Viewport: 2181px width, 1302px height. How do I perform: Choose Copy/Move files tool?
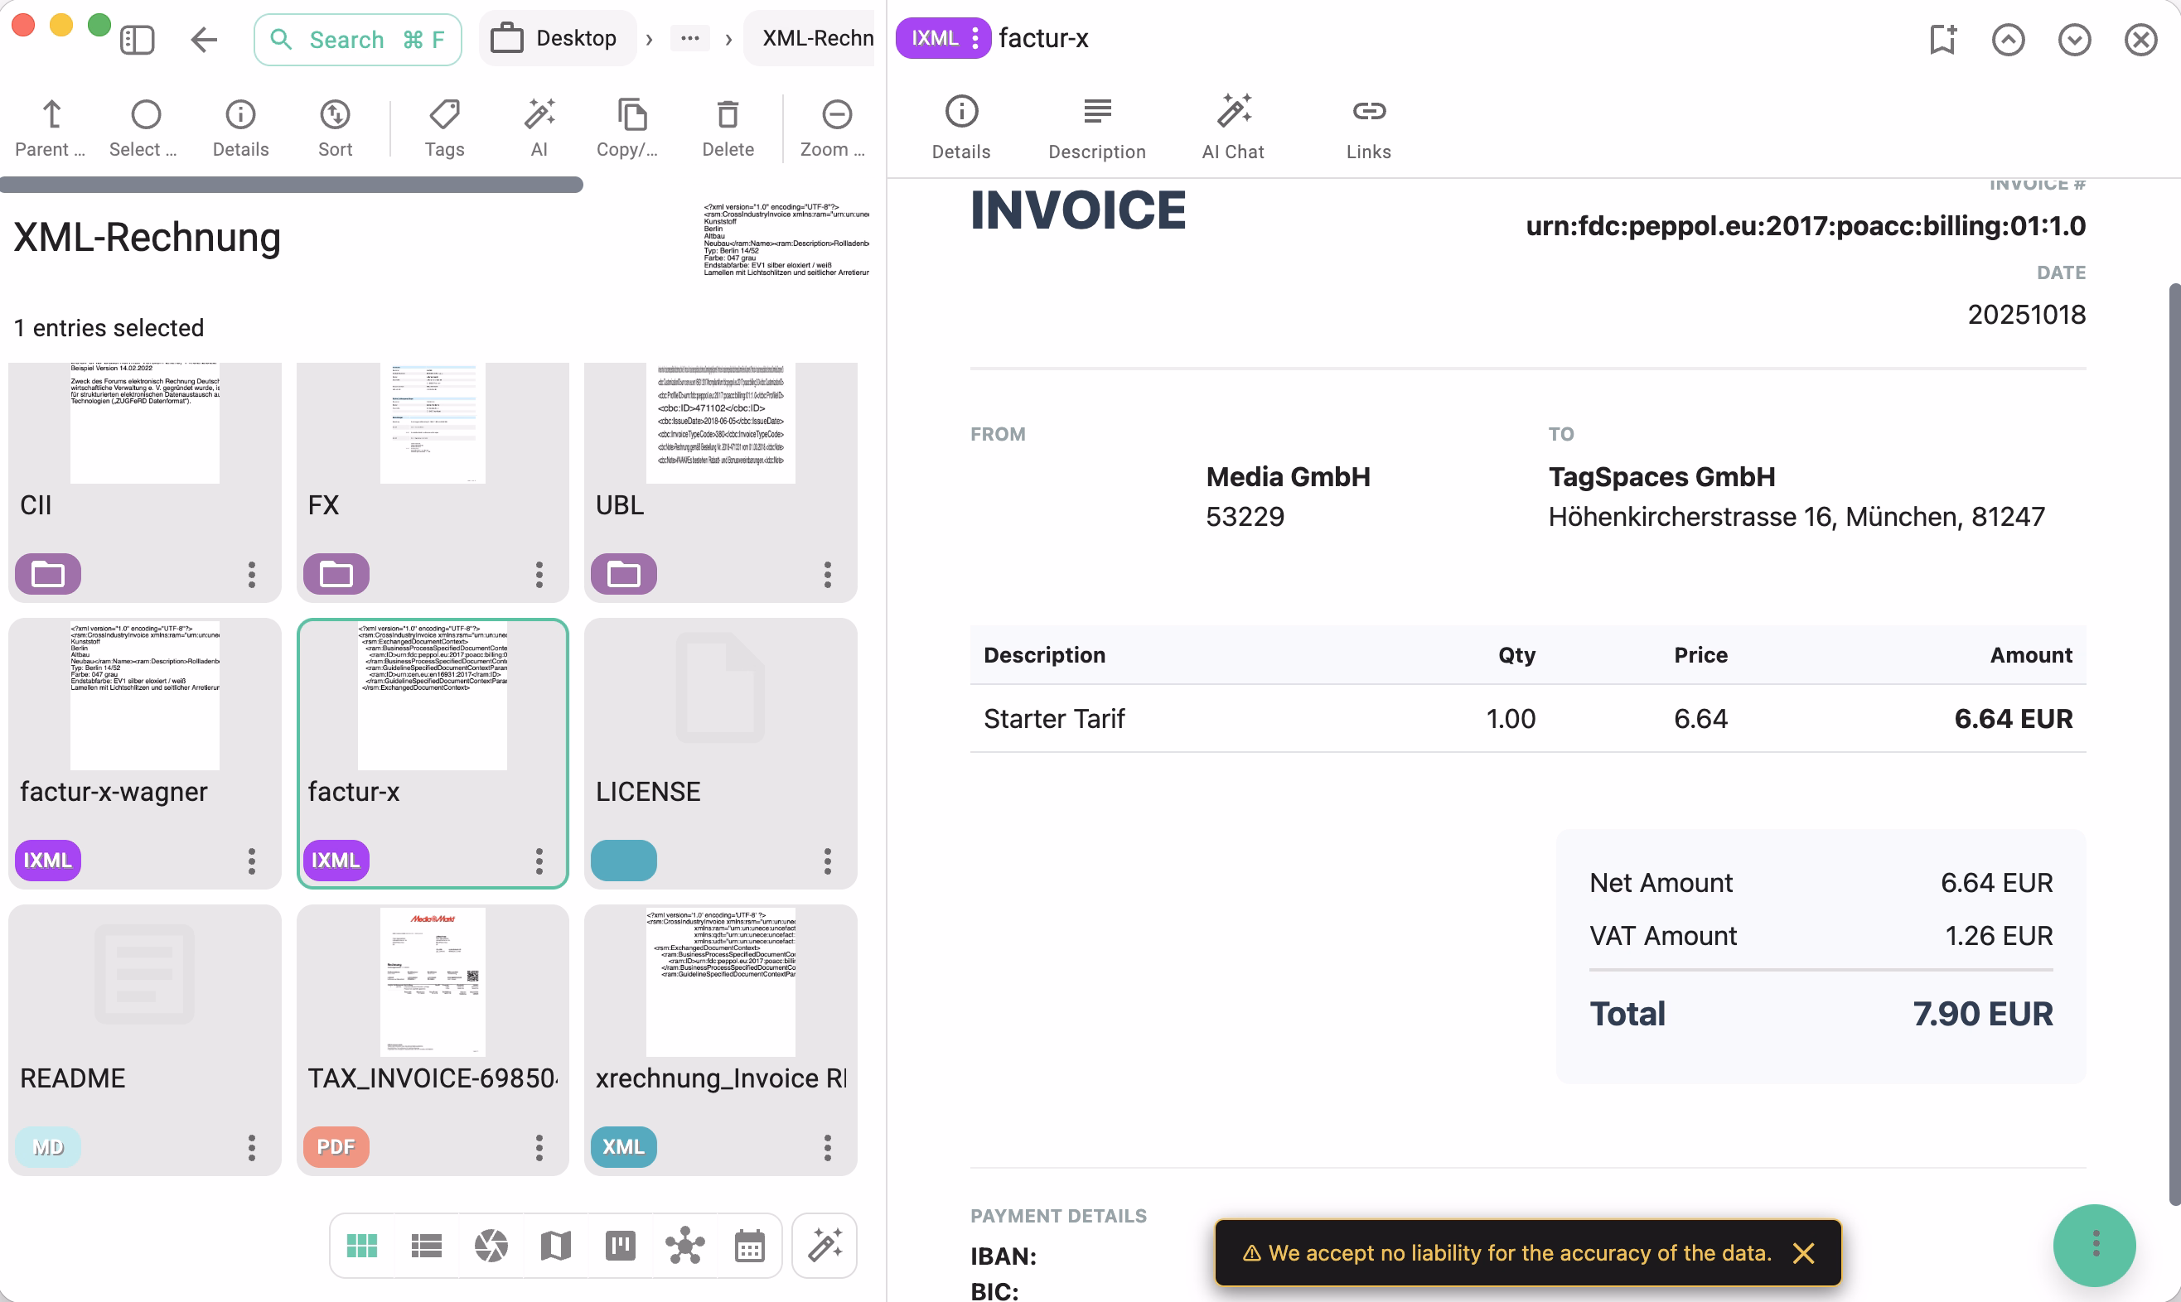point(630,128)
